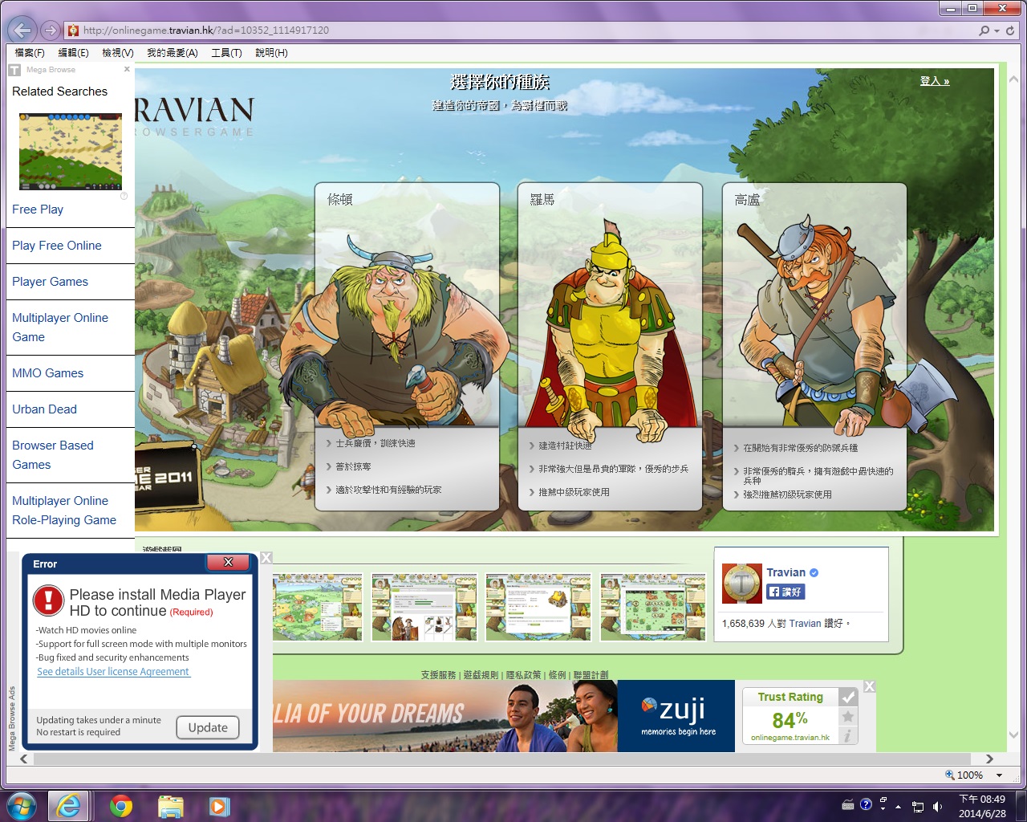Viewport: 1027px width, 822px height.
Task: Click the Trust Rating star icon
Action: click(x=848, y=717)
